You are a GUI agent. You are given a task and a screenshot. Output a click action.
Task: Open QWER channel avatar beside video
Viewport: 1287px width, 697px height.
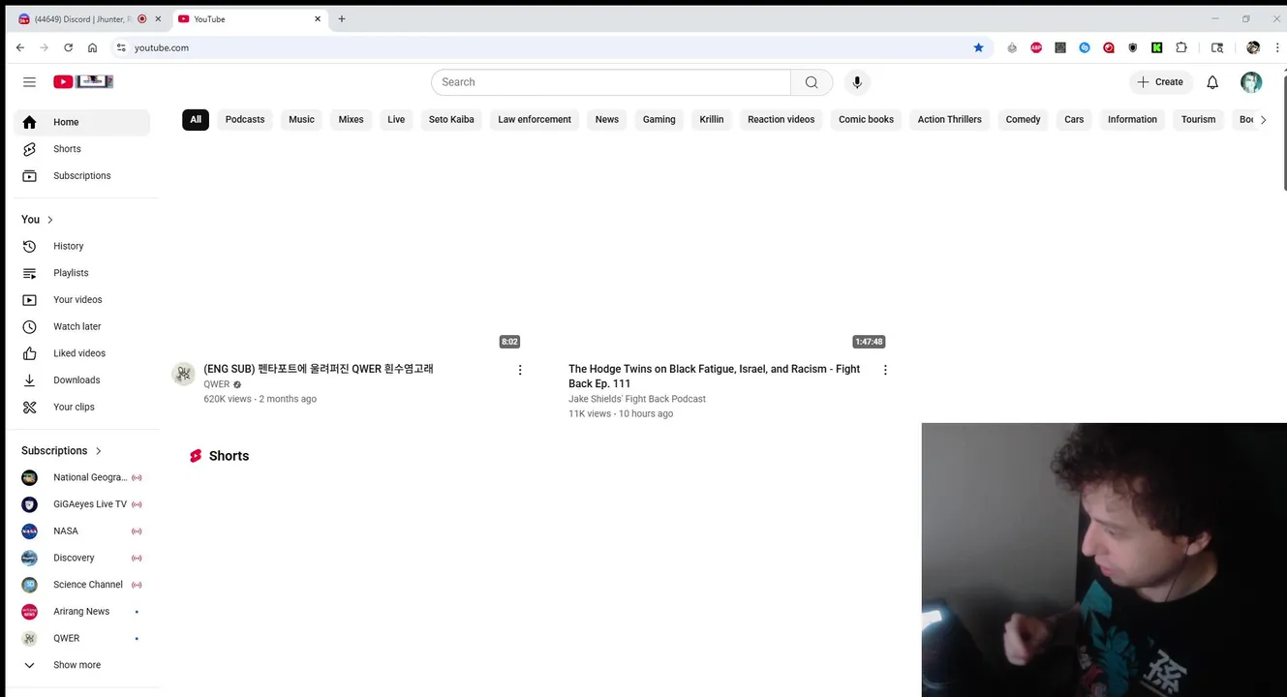tap(183, 374)
